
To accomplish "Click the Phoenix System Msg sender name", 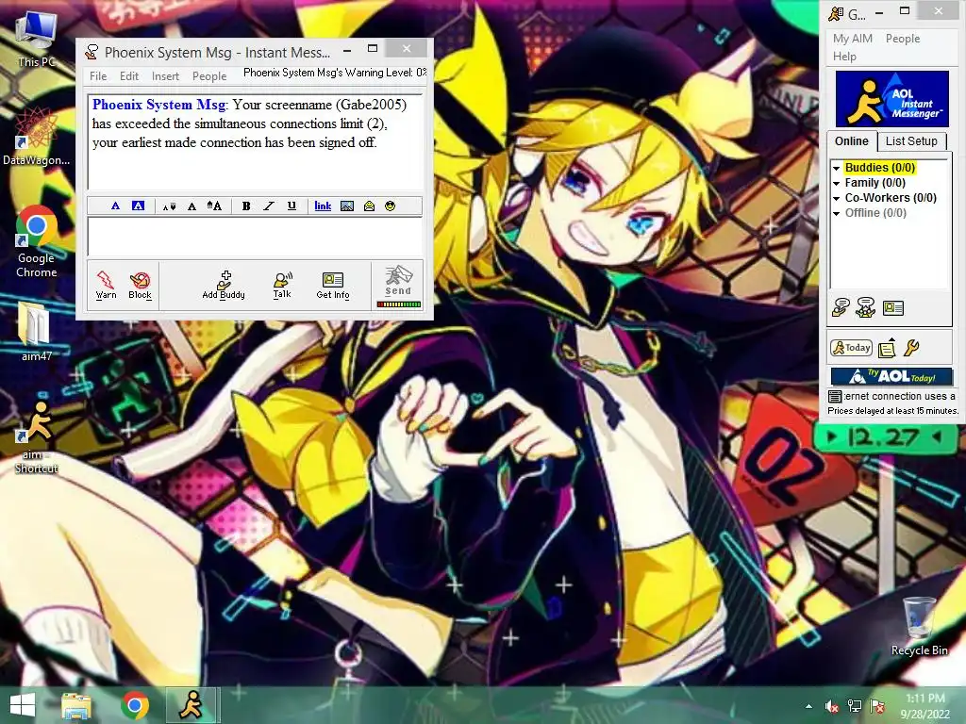I will (158, 105).
